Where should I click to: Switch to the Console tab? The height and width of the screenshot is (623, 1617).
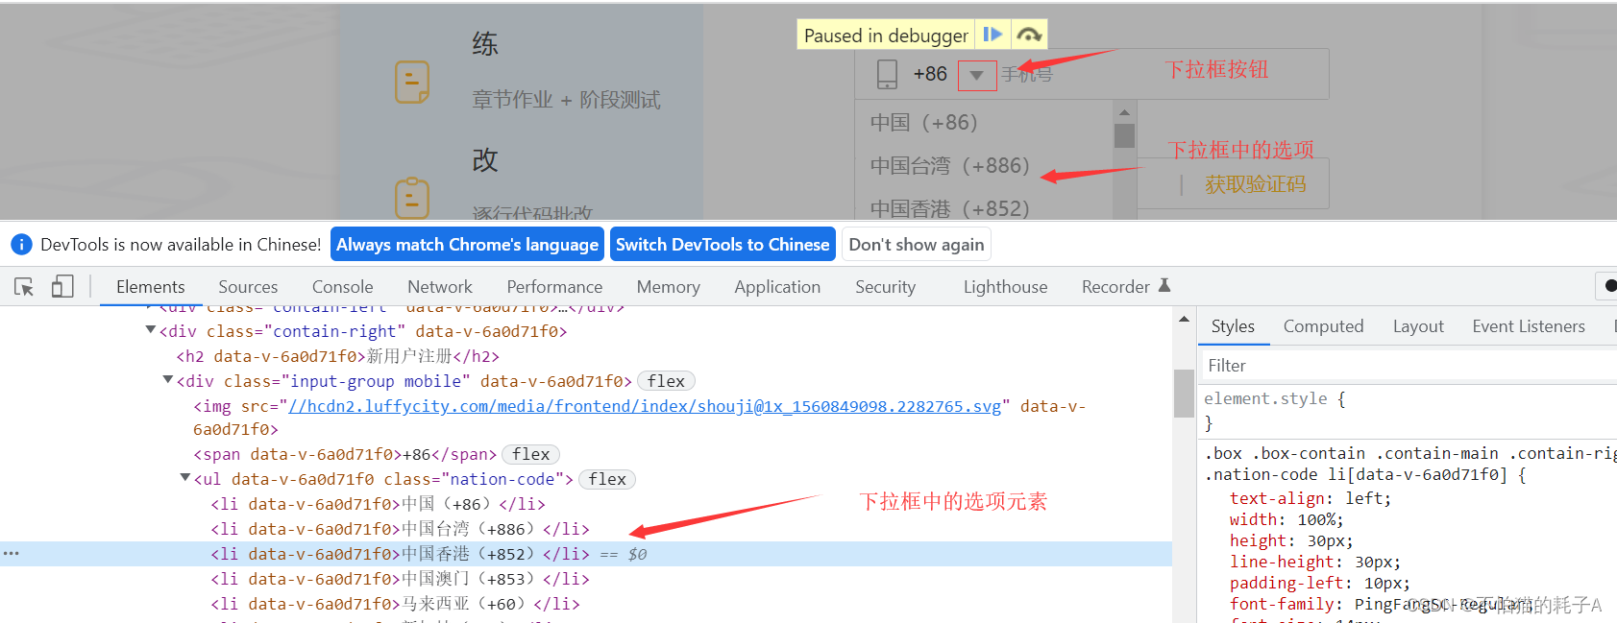[x=342, y=286]
